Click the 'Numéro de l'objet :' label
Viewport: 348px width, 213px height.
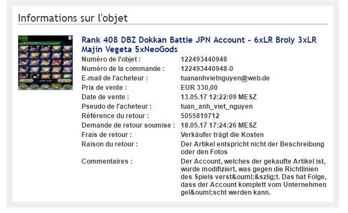pos(111,59)
